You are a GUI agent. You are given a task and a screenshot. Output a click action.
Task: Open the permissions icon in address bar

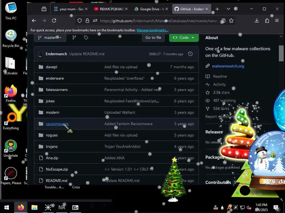(95, 21)
